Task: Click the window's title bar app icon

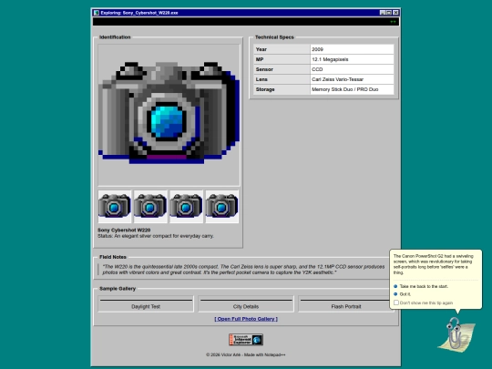Action: (x=97, y=13)
